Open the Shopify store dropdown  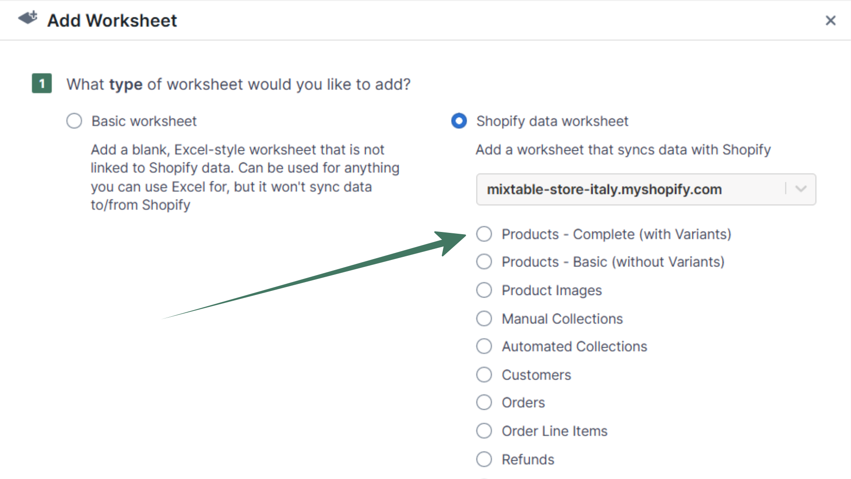point(645,189)
